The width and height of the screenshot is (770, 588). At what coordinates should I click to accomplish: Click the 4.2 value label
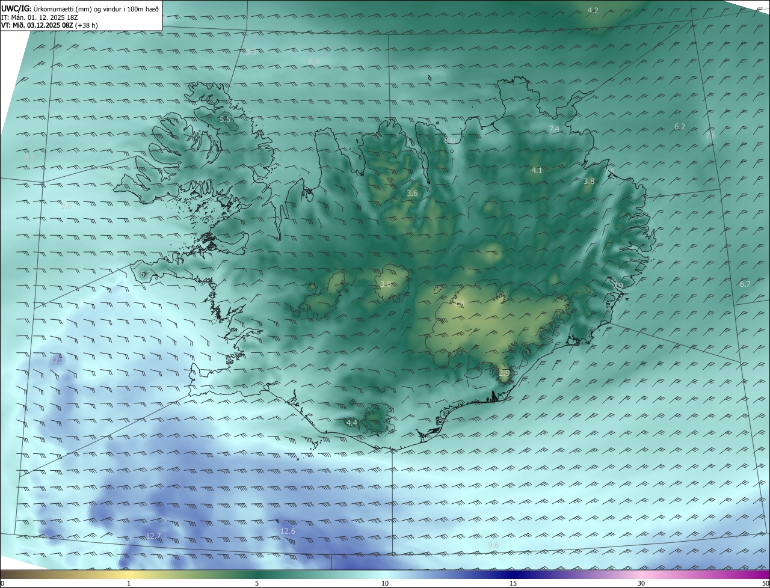point(593,10)
